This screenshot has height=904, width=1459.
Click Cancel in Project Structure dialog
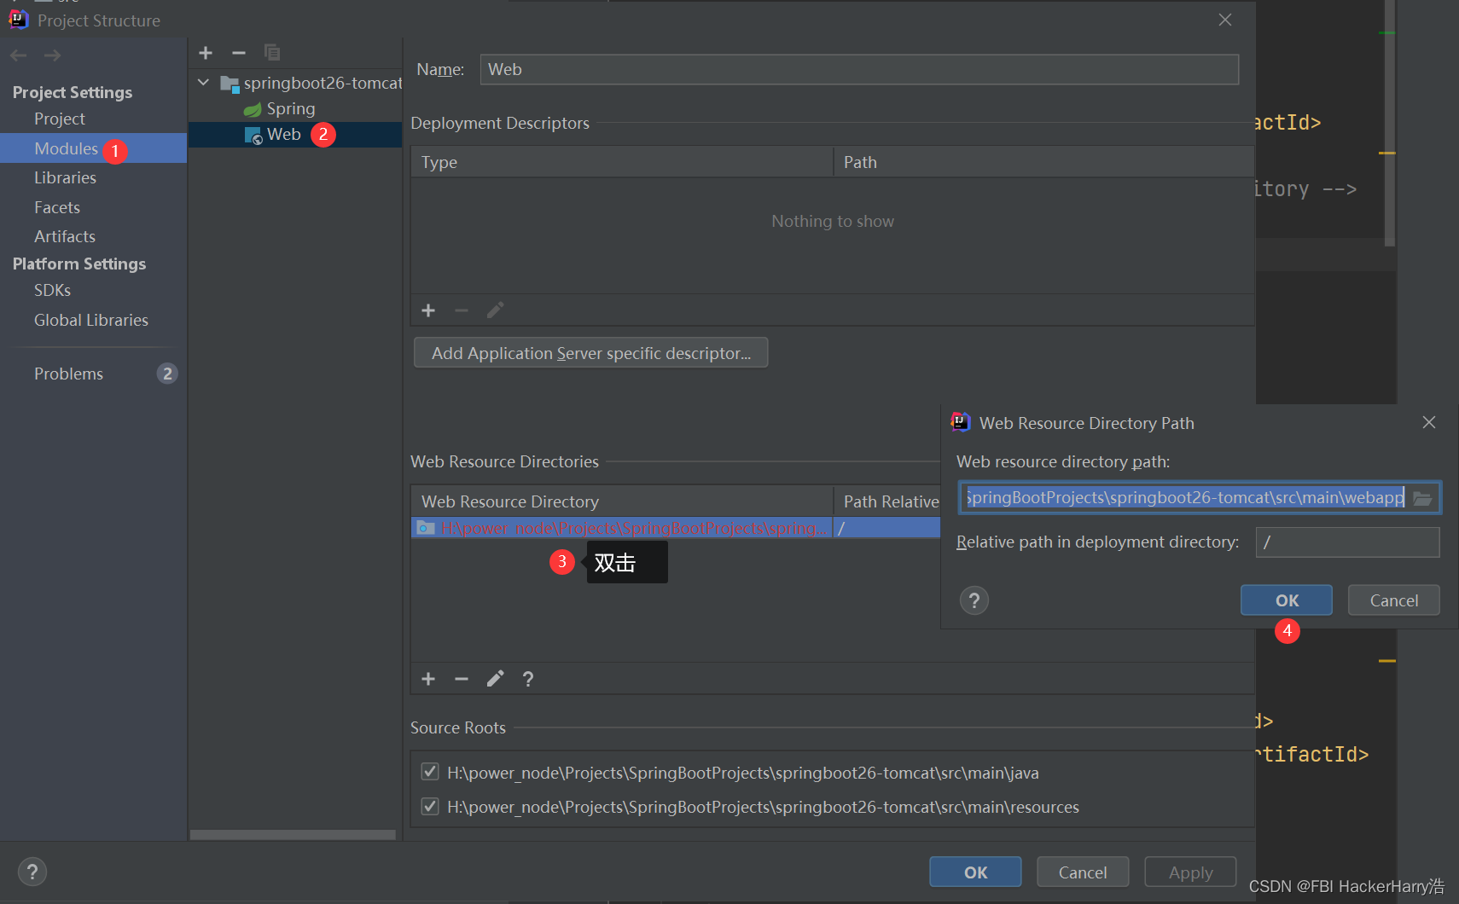tap(1083, 872)
